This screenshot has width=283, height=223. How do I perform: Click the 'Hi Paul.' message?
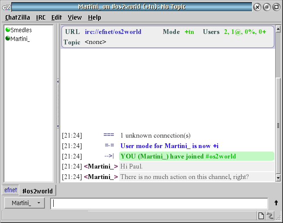(197, 166)
